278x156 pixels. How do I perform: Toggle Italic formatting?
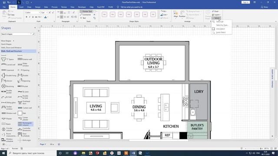[30, 17]
